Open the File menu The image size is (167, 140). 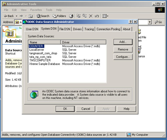[x=6, y=10]
